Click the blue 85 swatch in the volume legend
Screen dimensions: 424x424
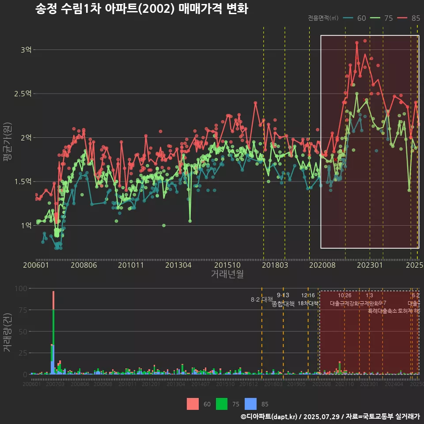250,404
